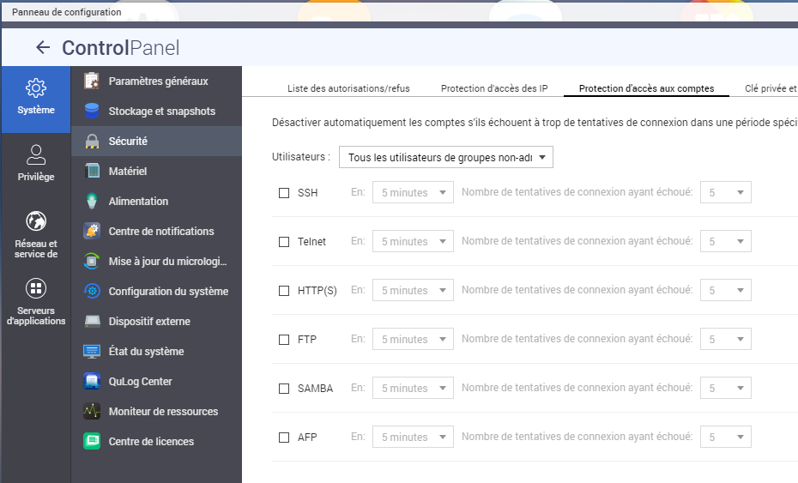Go to Configuration du système
798x483 pixels.
click(x=168, y=292)
